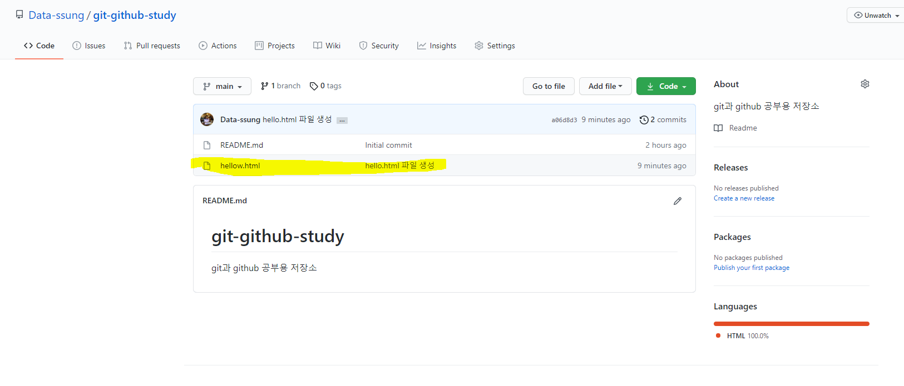Open the green Code download dropdown

(666, 86)
